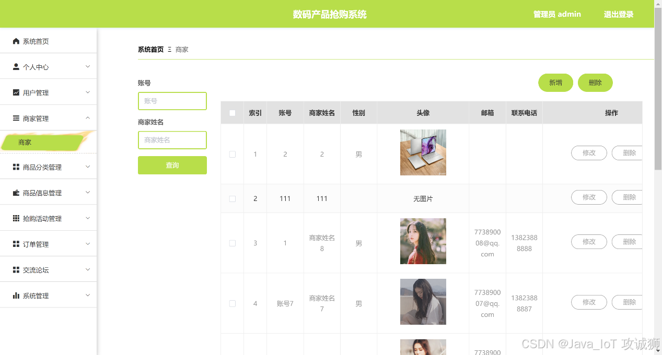Check the checkbox for row index 1
662x355 pixels.
233,154
